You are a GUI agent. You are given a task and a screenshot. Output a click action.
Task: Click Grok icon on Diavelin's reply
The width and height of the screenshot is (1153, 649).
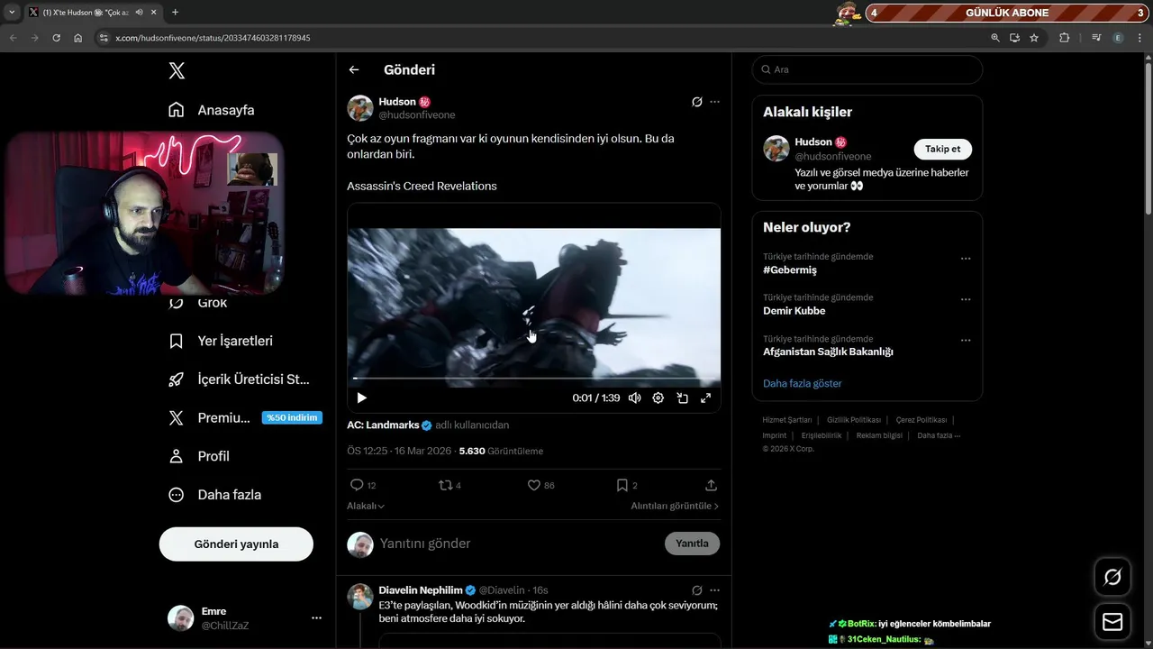point(696,590)
